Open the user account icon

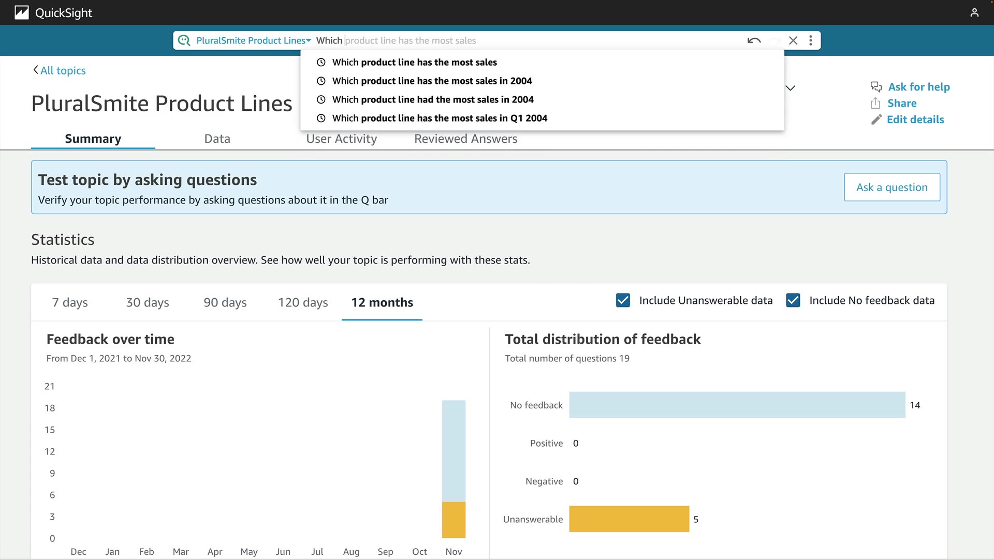[x=974, y=12]
